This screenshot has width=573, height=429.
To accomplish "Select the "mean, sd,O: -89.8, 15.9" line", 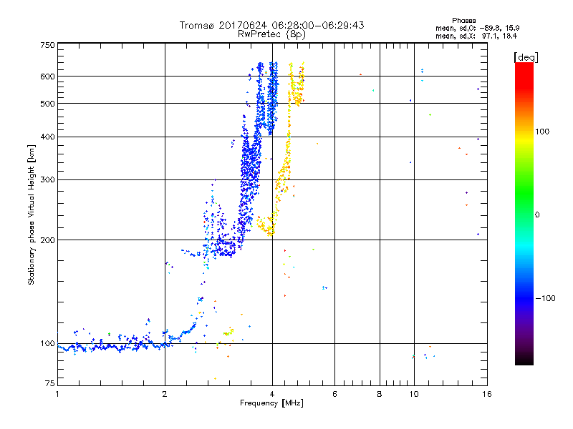I will click(x=477, y=28).
